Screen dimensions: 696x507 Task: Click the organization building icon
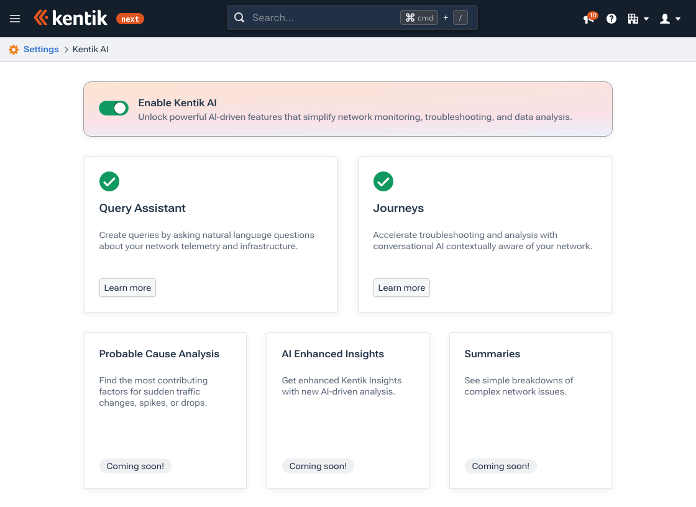634,19
